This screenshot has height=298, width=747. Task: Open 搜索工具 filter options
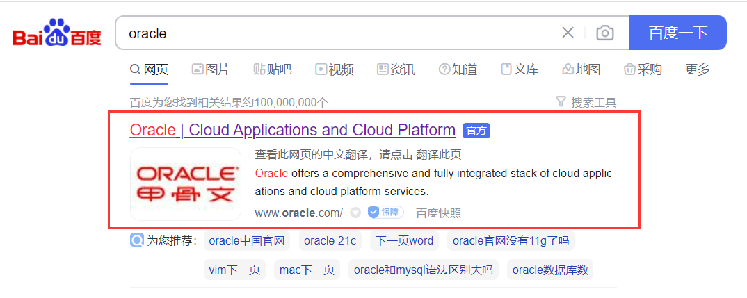[x=586, y=102]
